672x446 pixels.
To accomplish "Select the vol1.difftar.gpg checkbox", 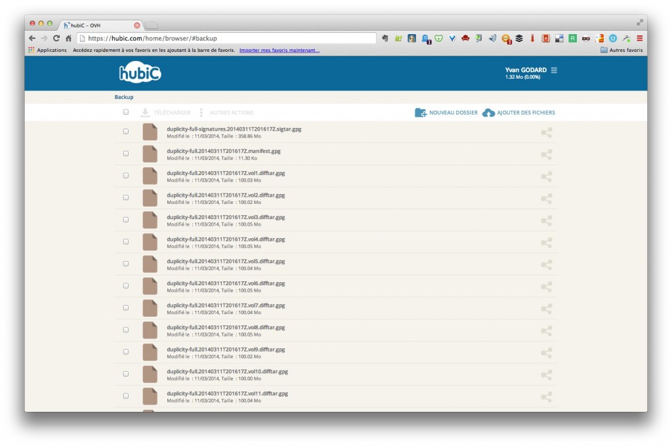I will coord(125,176).
